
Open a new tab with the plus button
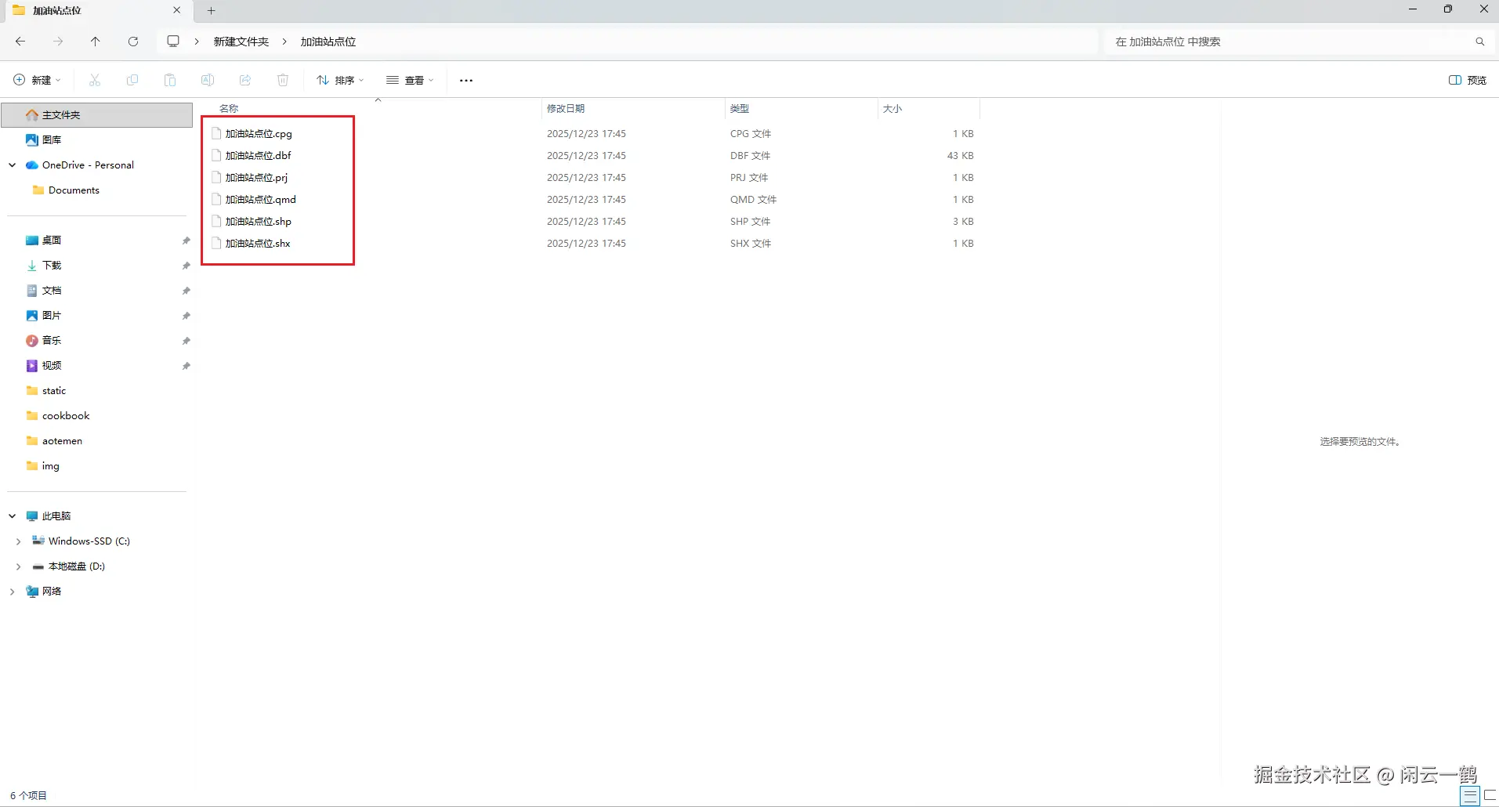pos(211,10)
